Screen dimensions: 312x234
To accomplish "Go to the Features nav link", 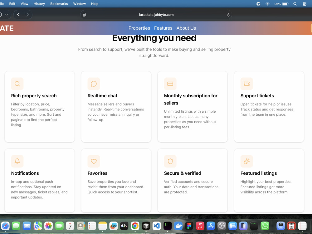I will (x=163, y=28).
